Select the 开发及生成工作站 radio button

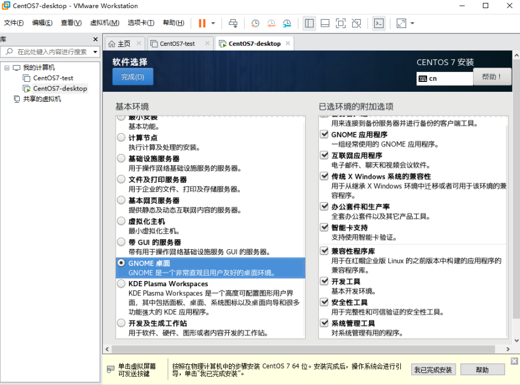(121, 323)
